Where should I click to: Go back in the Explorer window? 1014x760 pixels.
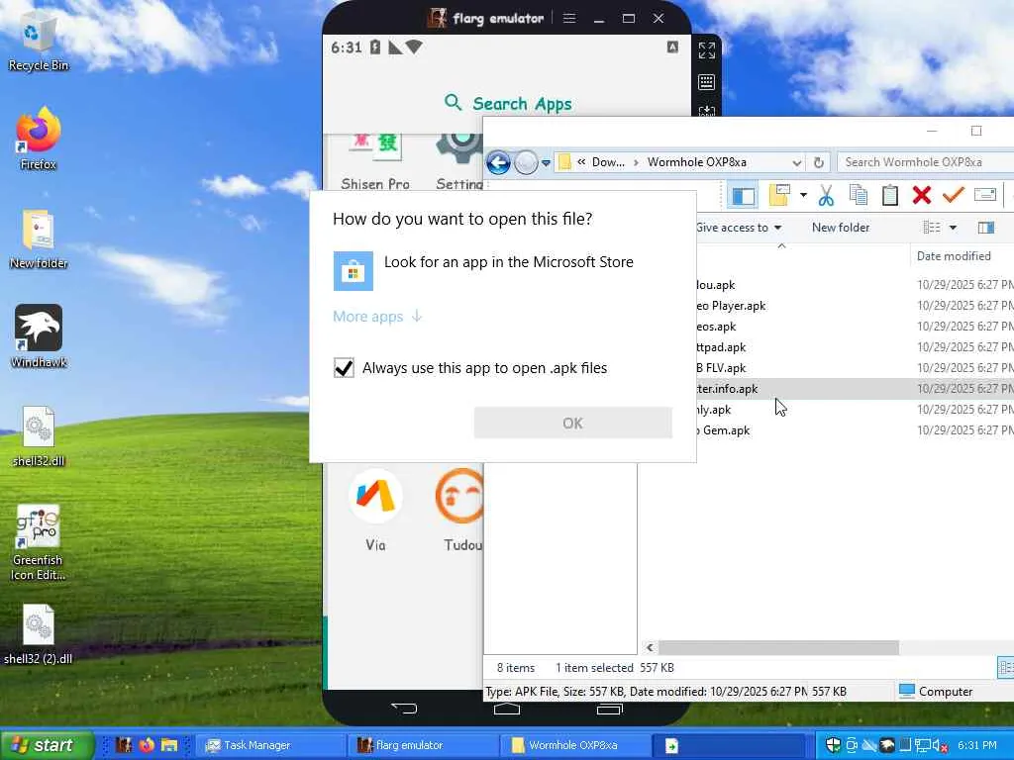click(499, 162)
